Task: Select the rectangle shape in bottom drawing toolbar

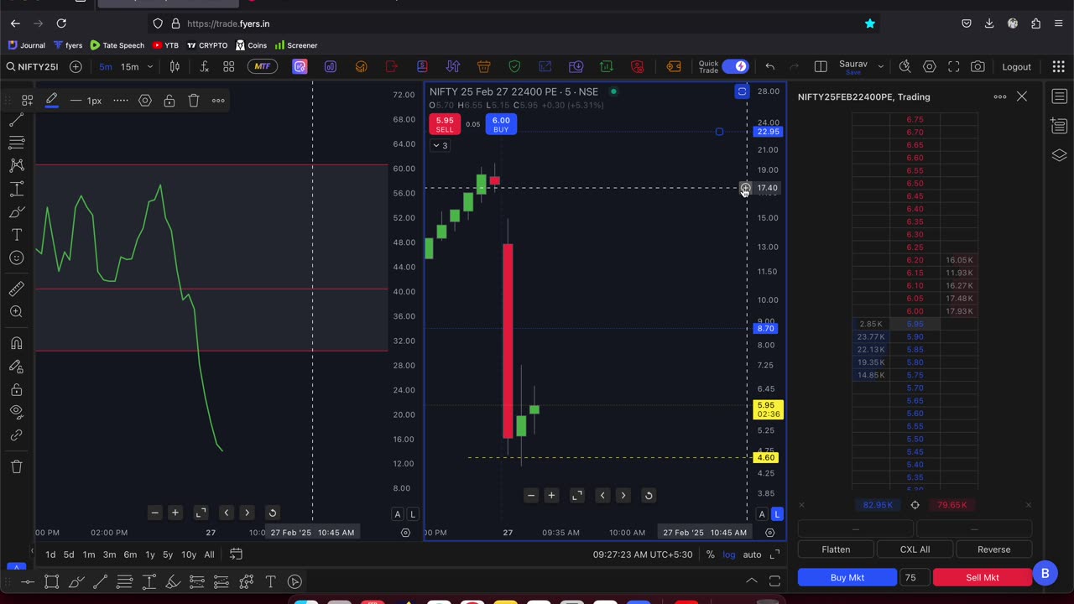Action: point(51,581)
